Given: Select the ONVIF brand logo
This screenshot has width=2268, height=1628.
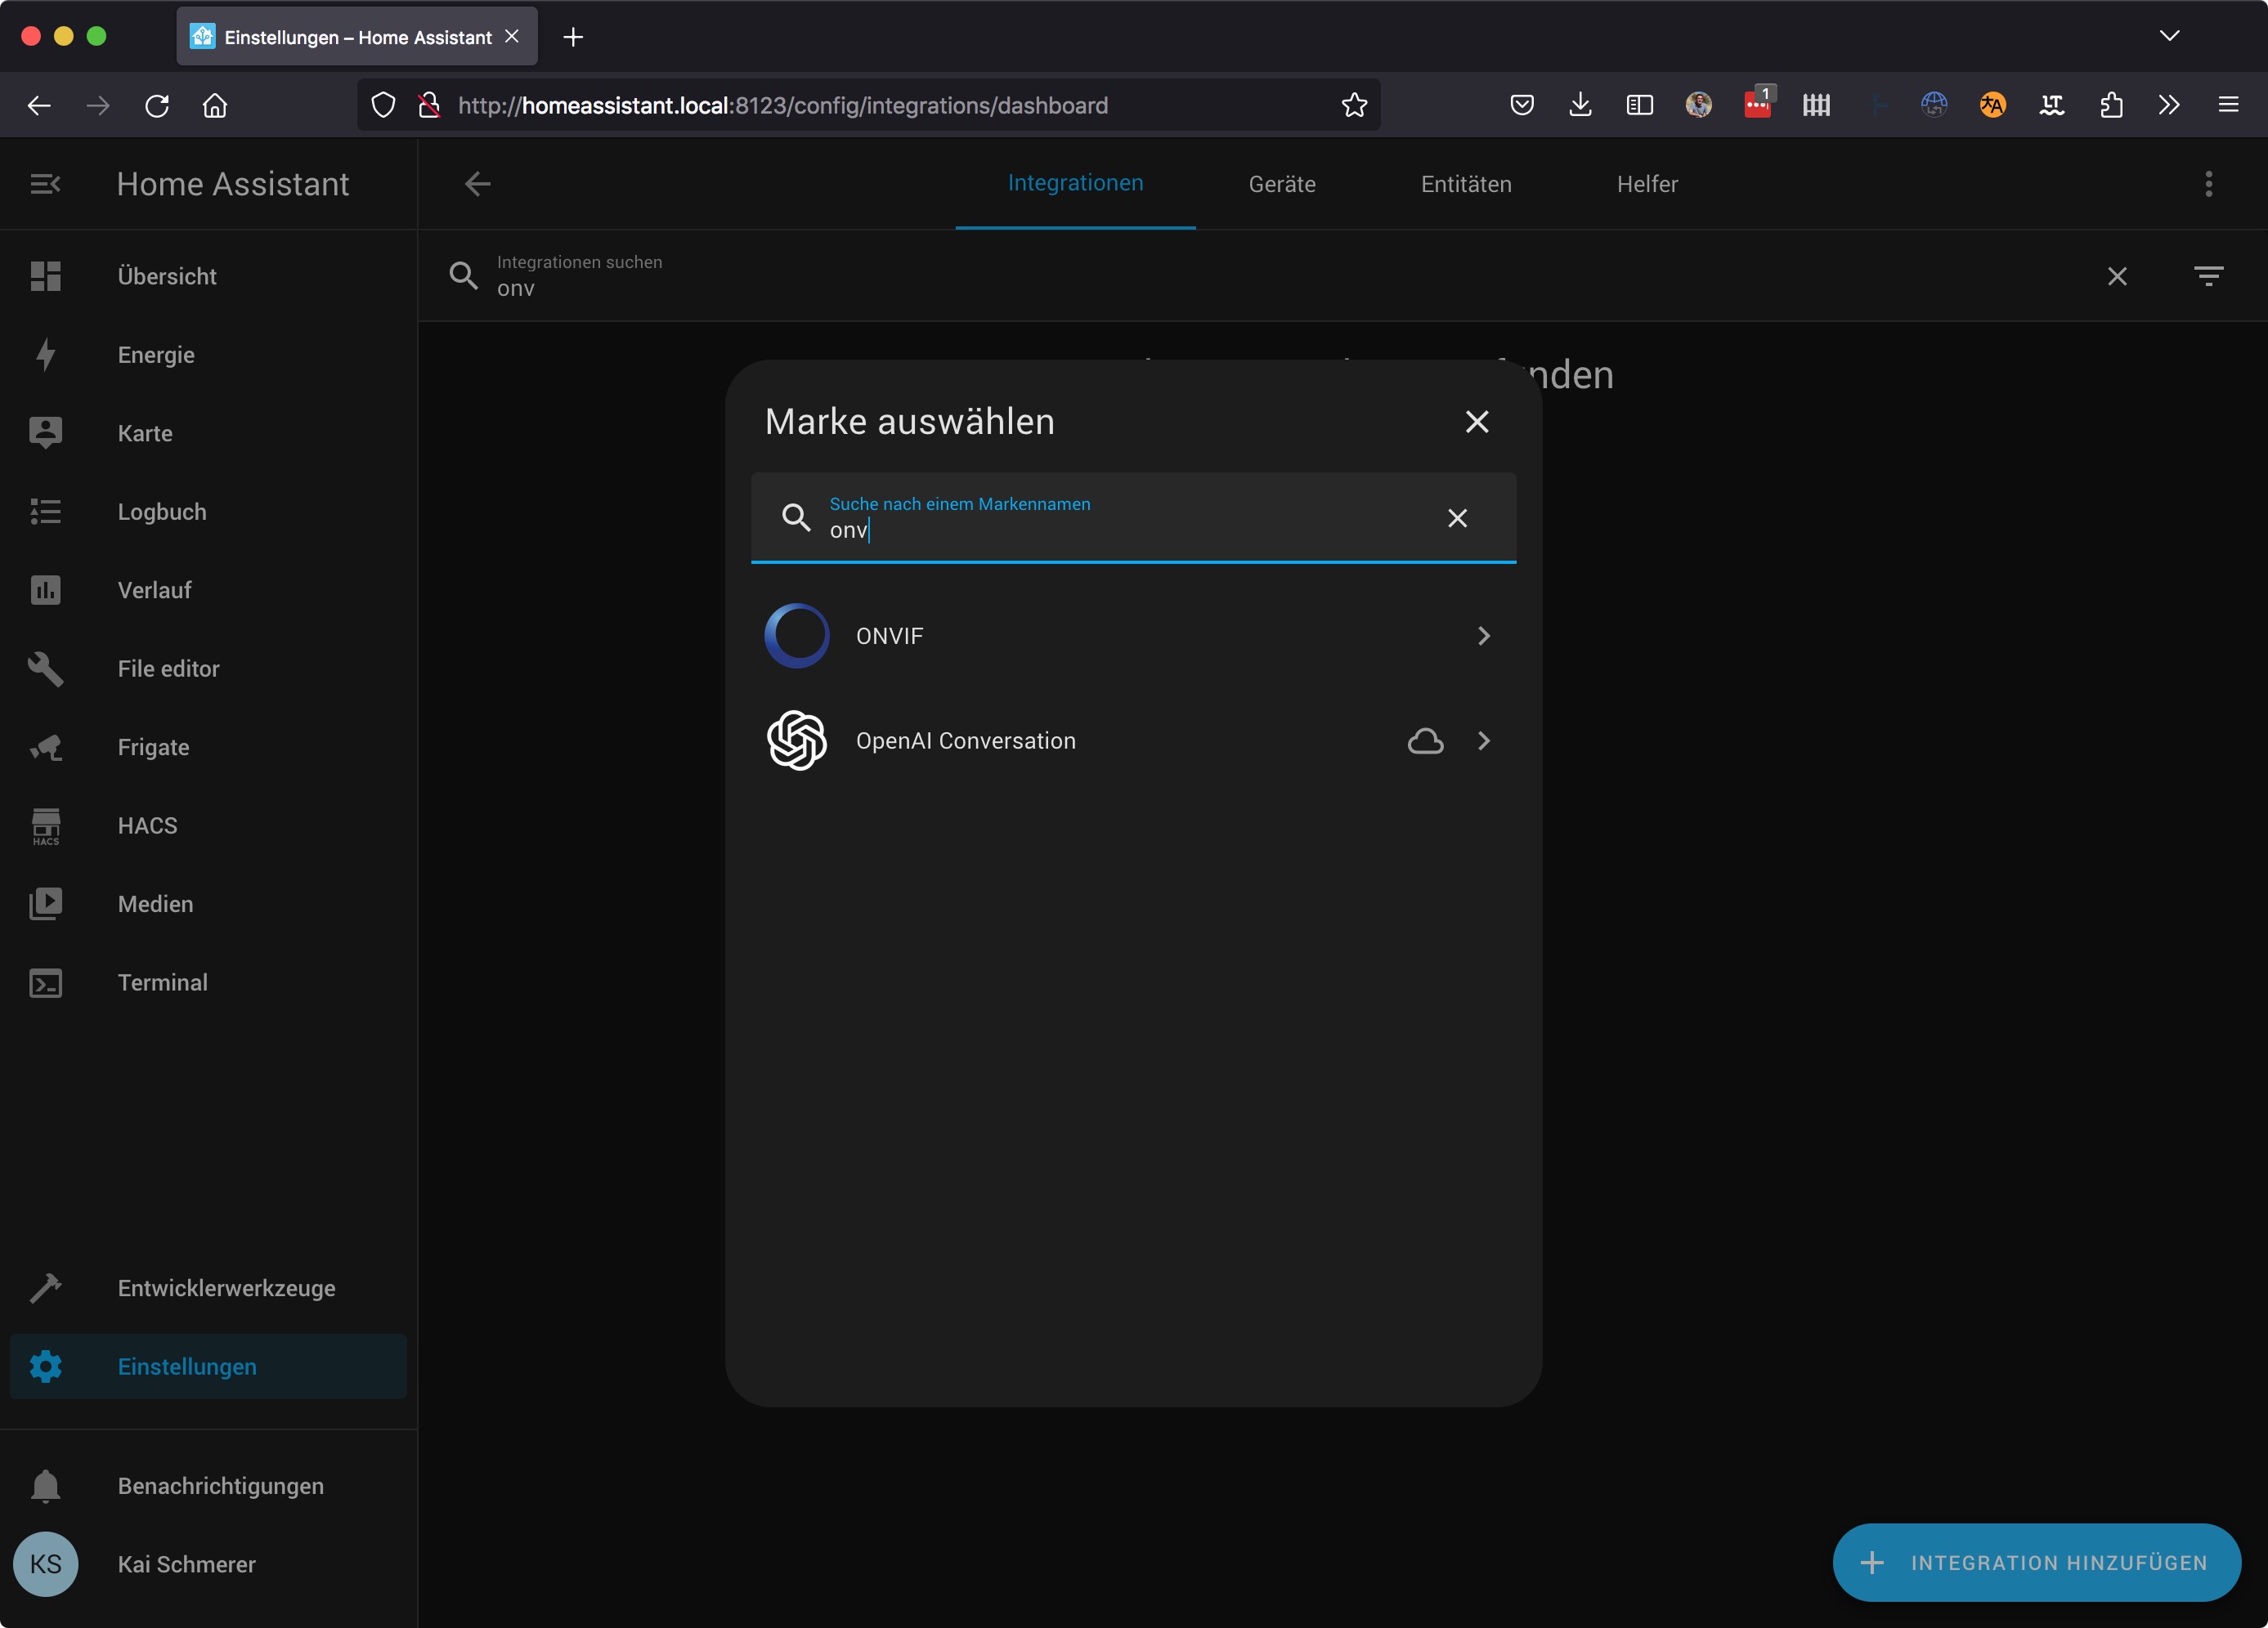Looking at the screenshot, I should tap(797, 636).
